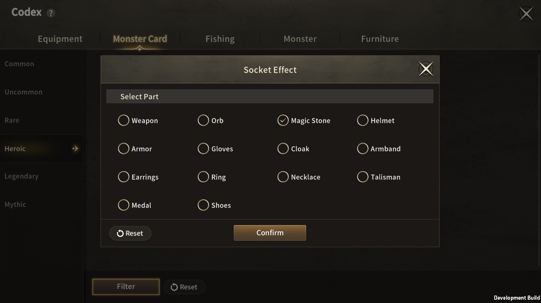The width and height of the screenshot is (541, 303).
Task: Reset the Socket Effect part selection
Action: [130, 233]
